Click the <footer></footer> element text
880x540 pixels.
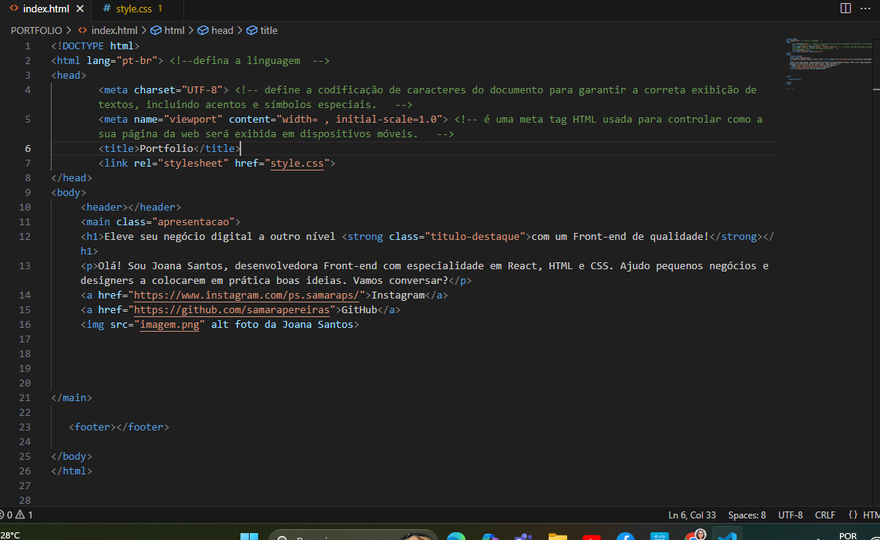[119, 427]
